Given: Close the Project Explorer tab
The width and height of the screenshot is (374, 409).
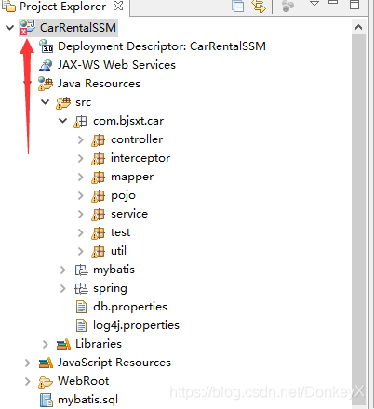Looking at the screenshot, I should [118, 6].
